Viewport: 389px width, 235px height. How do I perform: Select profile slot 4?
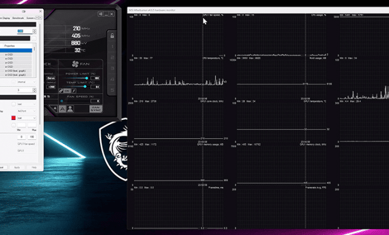click(112, 79)
